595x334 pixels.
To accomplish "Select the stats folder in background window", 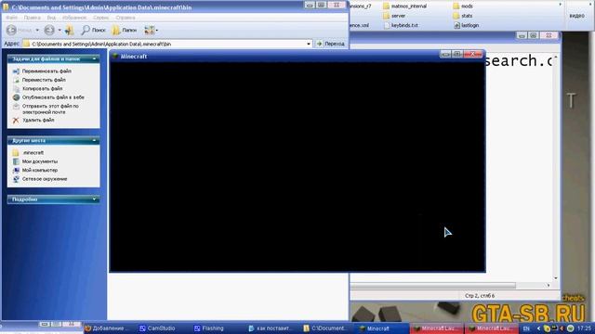I will pyautogui.click(x=463, y=16).
